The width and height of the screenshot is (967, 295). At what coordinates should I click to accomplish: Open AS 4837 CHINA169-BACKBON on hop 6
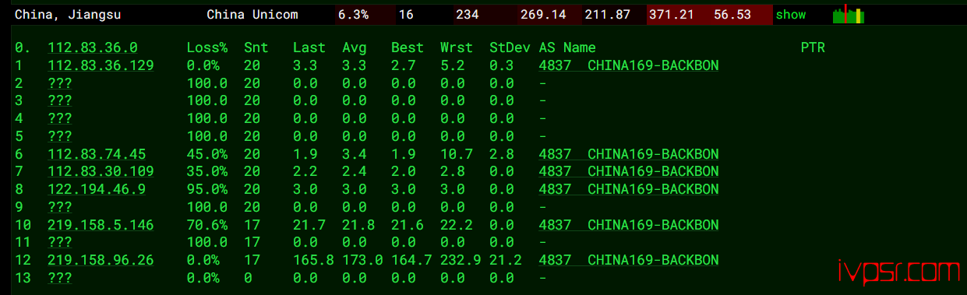629,154
